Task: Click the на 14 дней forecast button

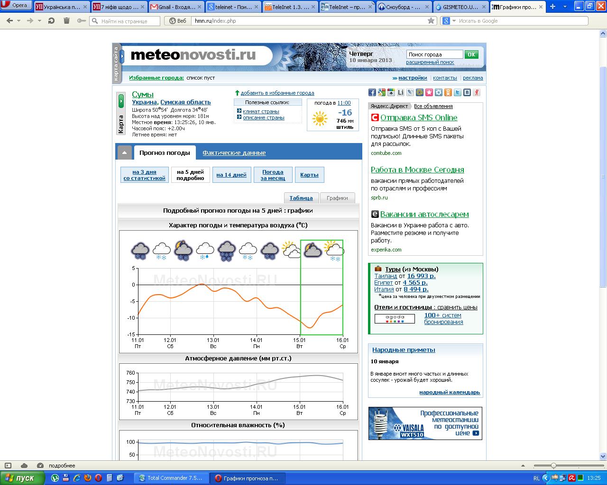Action: tap(231, 175)
